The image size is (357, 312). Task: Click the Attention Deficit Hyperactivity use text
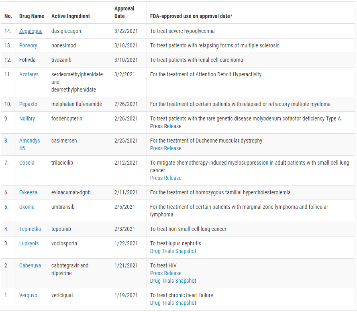206,74
